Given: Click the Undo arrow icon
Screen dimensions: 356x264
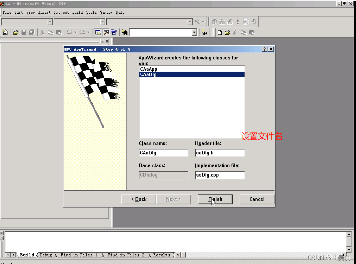Looking at the screenshot, I should pos(70,32).
